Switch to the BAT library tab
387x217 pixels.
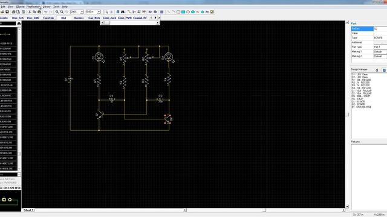[63, 18]
